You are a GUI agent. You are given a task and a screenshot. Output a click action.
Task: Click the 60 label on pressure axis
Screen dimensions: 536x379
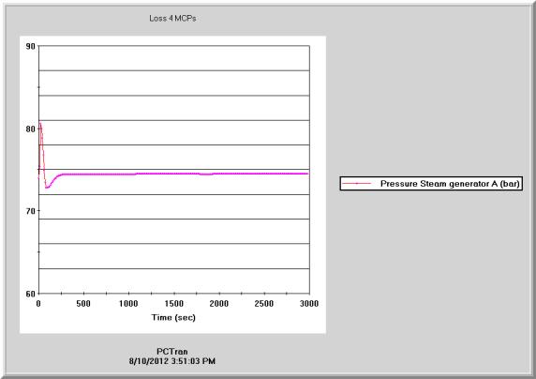click(x=31, y=294)
